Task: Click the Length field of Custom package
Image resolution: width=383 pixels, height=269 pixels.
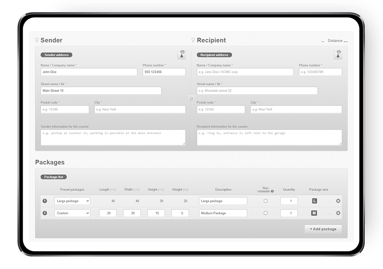Action: (108, 213)
